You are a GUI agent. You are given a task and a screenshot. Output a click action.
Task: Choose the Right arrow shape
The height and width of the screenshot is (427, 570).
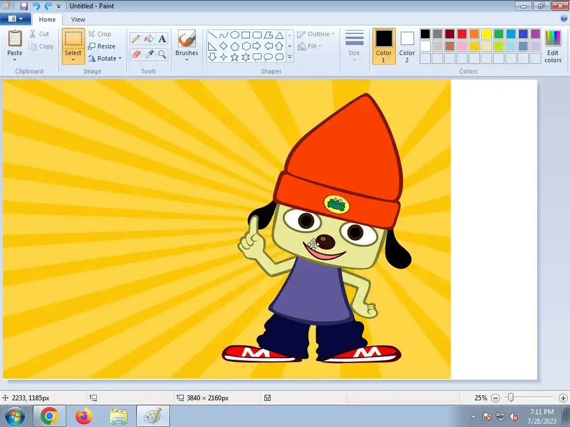257,46
